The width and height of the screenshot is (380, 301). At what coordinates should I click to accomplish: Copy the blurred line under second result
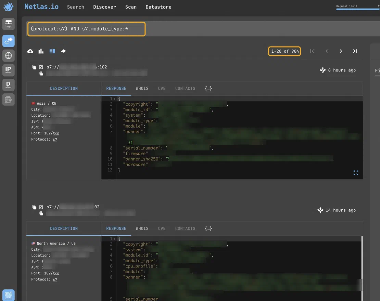point(41,213)
